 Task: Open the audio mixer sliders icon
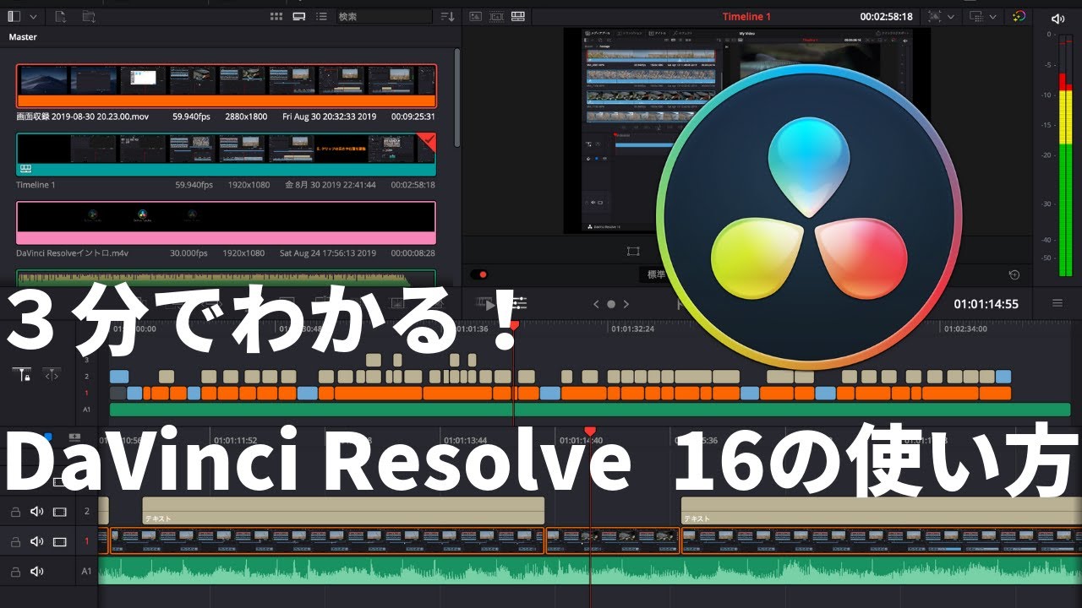(519, 304)
